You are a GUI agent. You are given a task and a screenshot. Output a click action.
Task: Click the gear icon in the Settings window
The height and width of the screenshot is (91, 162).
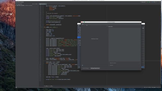[x=143, y=28]
